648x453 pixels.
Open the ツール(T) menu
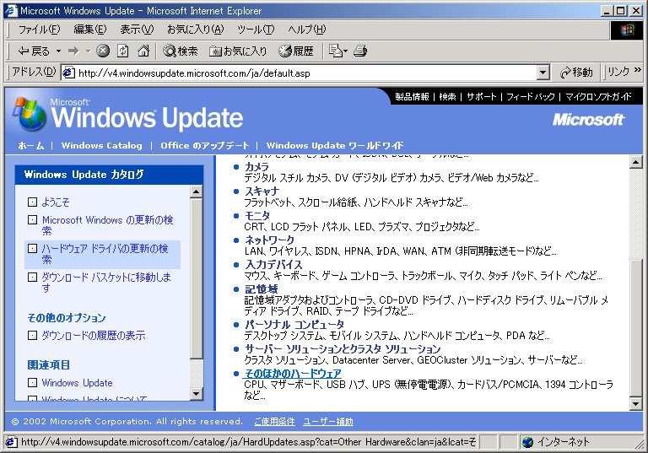[256, 30]
